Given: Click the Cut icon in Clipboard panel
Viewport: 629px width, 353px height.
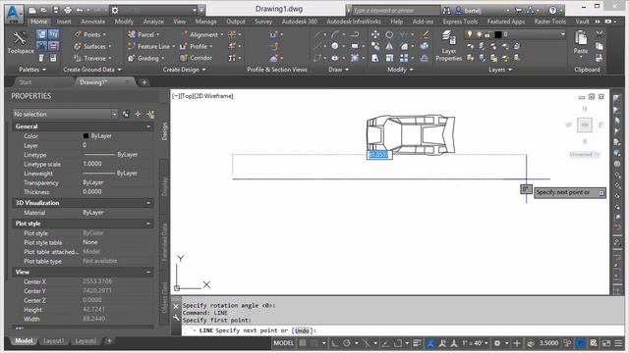Looking at the screenshot, I should pos(599,34).
